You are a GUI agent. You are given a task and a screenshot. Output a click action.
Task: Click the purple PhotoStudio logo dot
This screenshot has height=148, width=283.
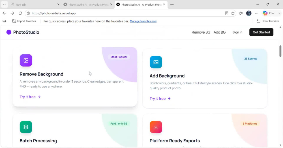click(9, 32)
